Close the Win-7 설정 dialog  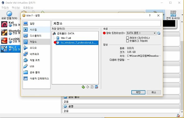[x=158, y=16]
